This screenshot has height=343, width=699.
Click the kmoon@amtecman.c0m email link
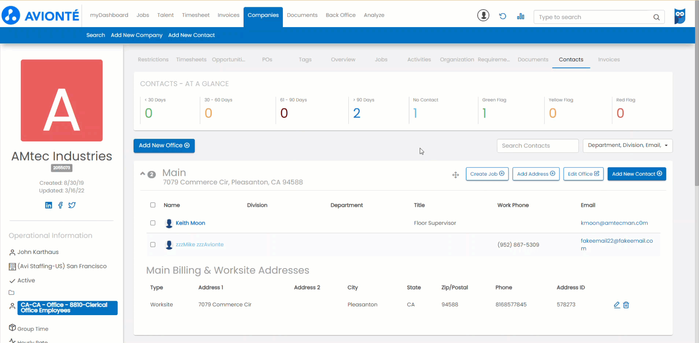coord(614,223)
